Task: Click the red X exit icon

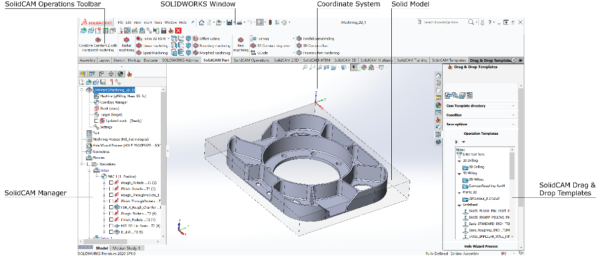Action: pos(178,31)
